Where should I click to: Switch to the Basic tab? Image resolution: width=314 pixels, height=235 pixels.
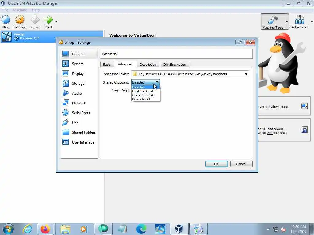click(x=107, y=65)
